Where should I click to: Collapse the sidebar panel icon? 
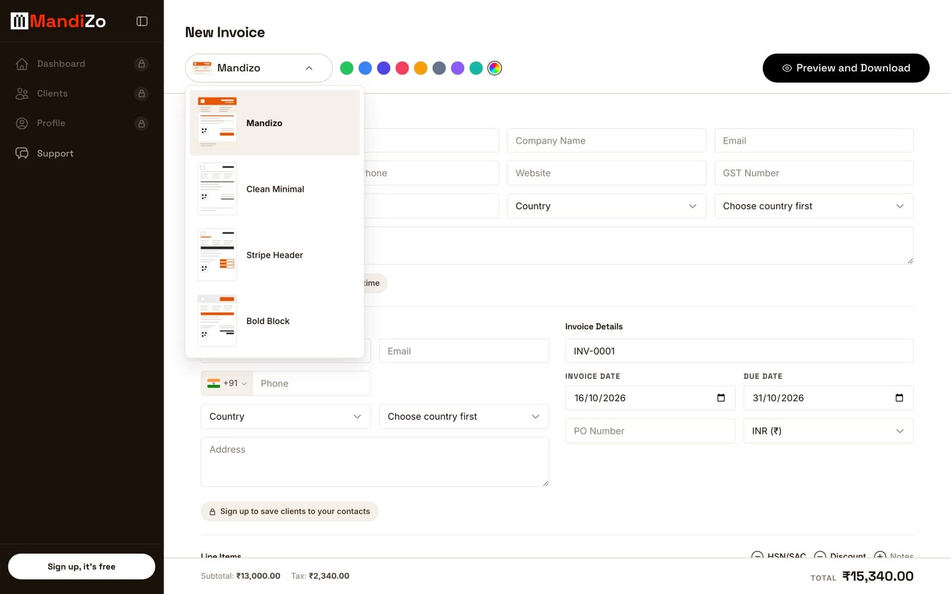click(x=142, y=21)
